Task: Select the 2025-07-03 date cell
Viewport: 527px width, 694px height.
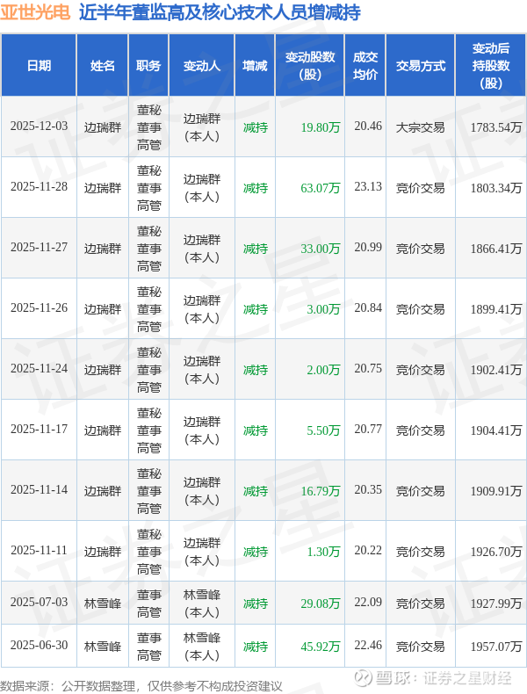Action: 39,603
